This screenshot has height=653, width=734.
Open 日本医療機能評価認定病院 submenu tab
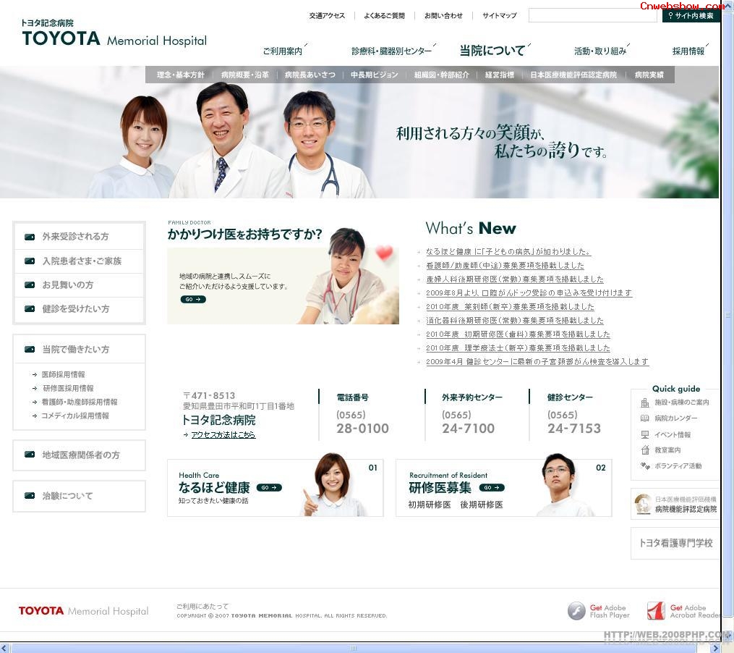coord(573,75)
